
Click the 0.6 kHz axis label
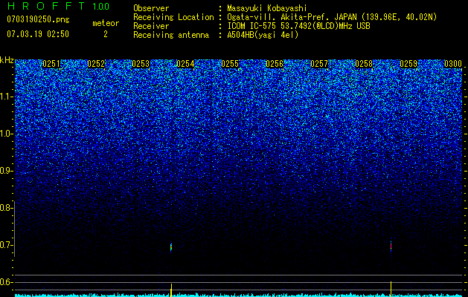point(7,282)
